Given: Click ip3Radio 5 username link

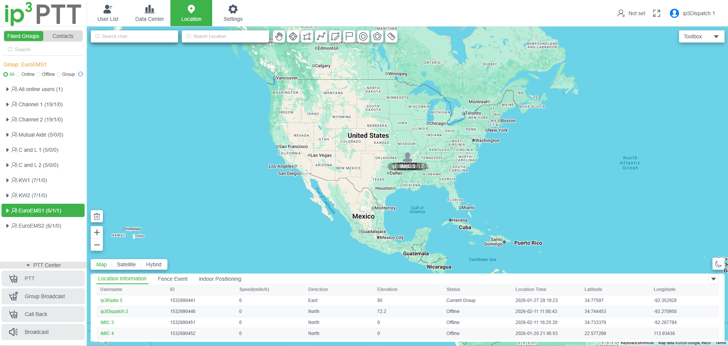Looking at the screenshot, I should pyautogui.click(x=111, y=300).
